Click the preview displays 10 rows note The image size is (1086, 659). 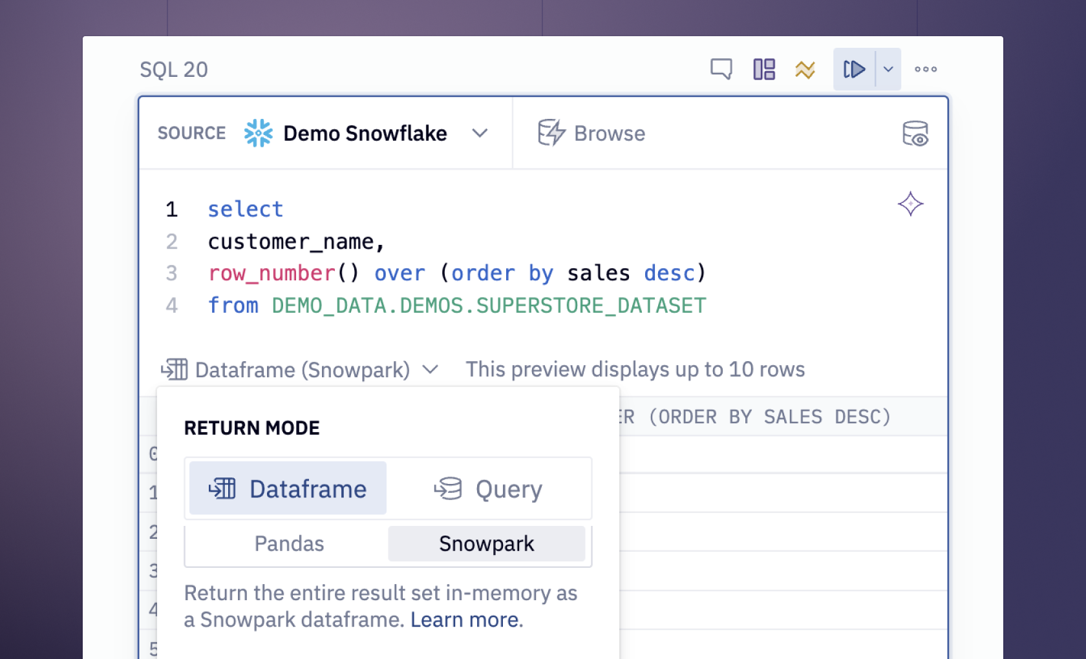[x=635, y=369]
